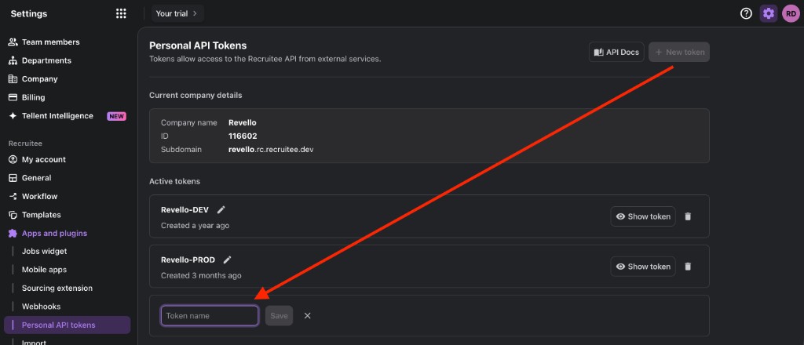Select Jobs widget in sidebar
This screenshot has height=345, width=804.
tap(44, 252)
